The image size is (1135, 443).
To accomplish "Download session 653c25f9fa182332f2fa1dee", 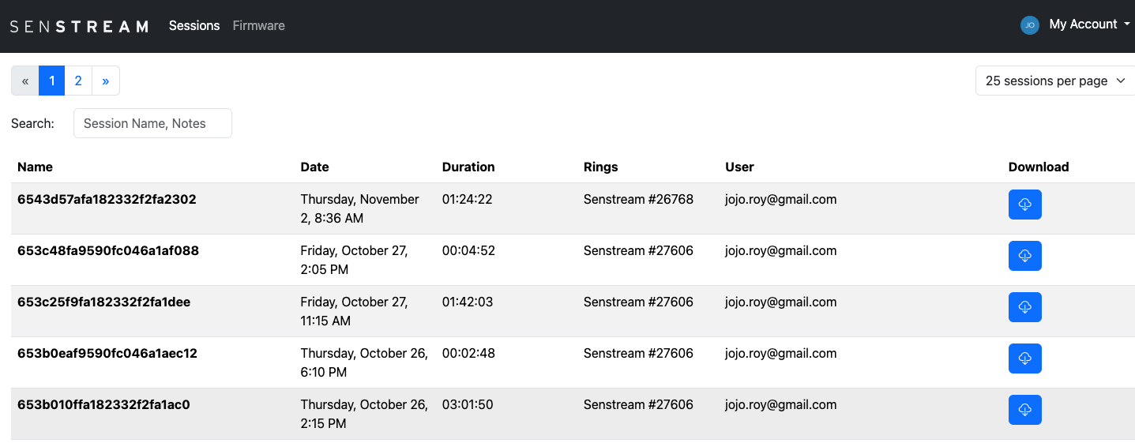I will (x=1024, y=307).
